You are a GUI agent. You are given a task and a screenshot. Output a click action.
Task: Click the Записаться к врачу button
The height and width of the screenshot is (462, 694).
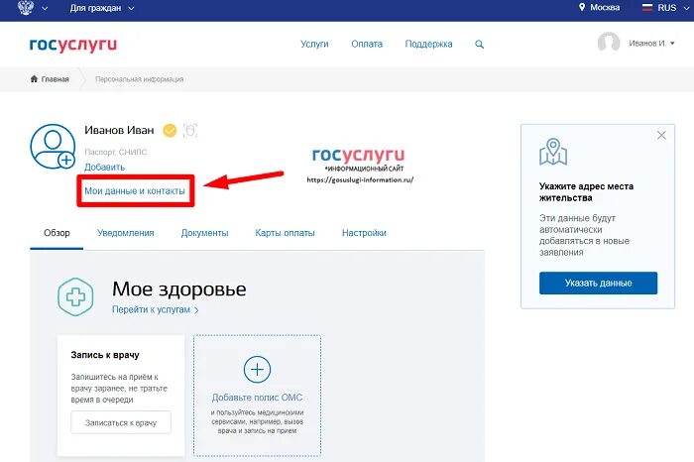[x=121, y=422]
